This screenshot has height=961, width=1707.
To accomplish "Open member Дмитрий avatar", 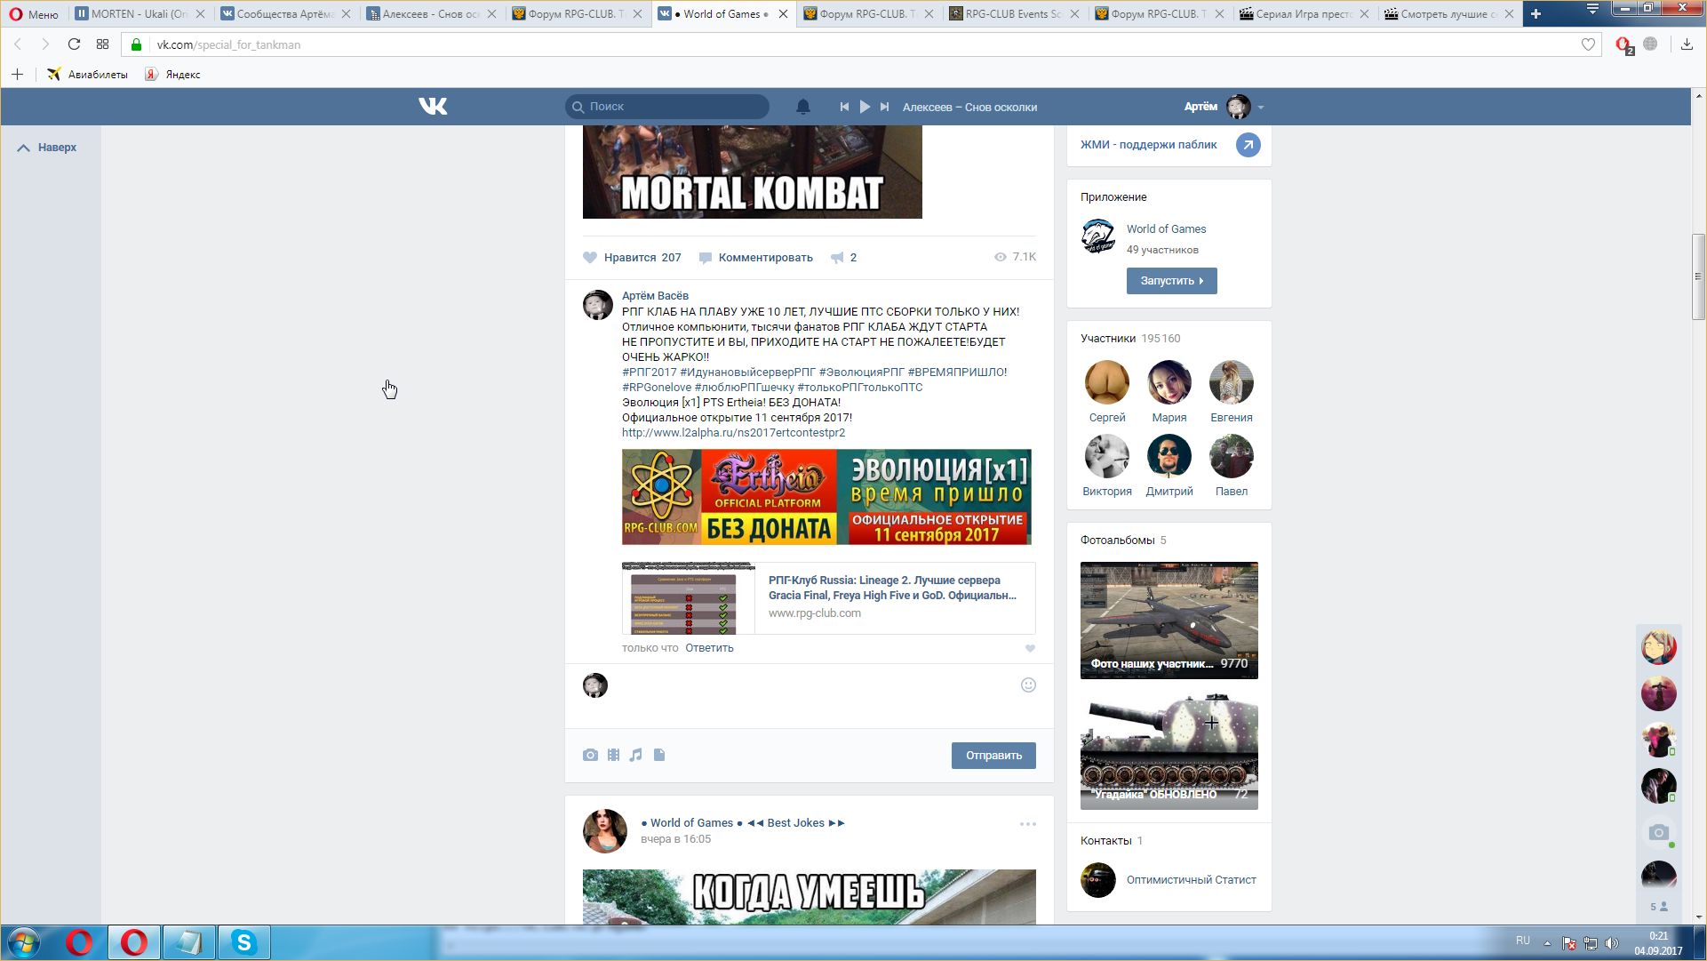I will coord(1169,457).
